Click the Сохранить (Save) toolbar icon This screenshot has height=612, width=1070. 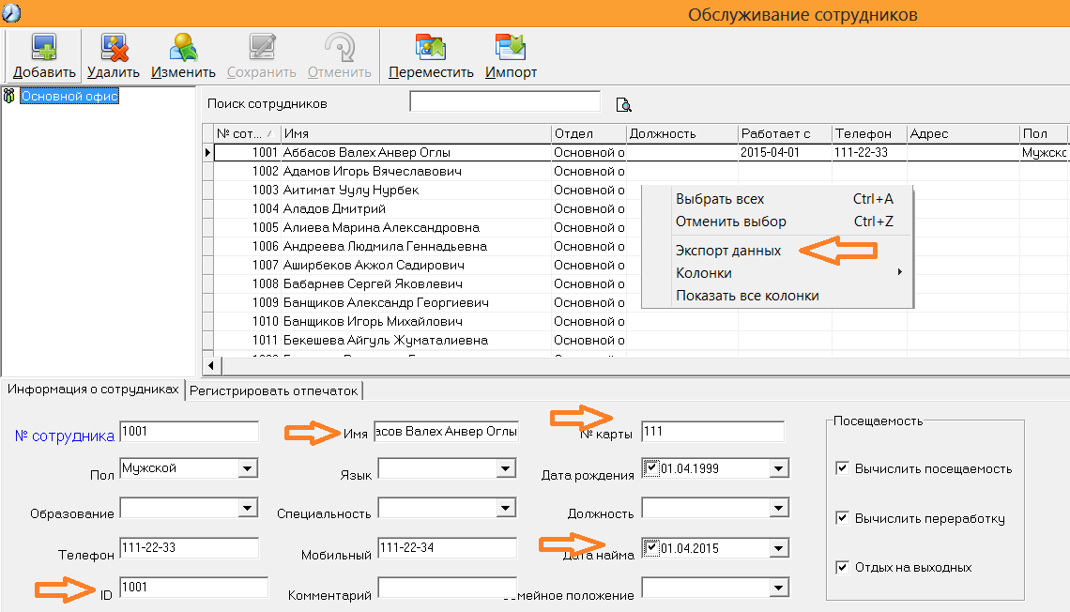[x=262, y=47]
